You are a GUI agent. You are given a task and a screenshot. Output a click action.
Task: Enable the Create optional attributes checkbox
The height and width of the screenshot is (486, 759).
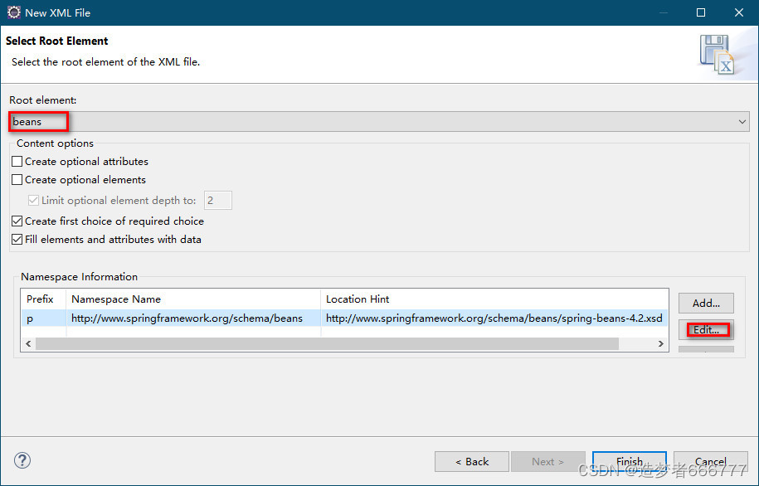17,161
